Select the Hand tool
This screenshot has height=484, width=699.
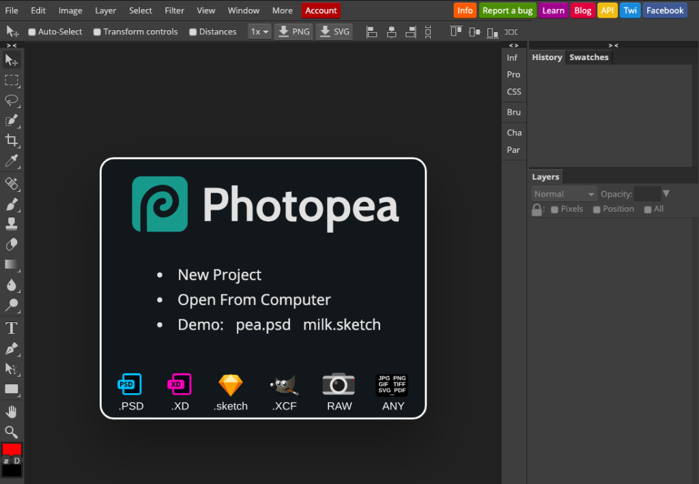click(x=12, y=412)
